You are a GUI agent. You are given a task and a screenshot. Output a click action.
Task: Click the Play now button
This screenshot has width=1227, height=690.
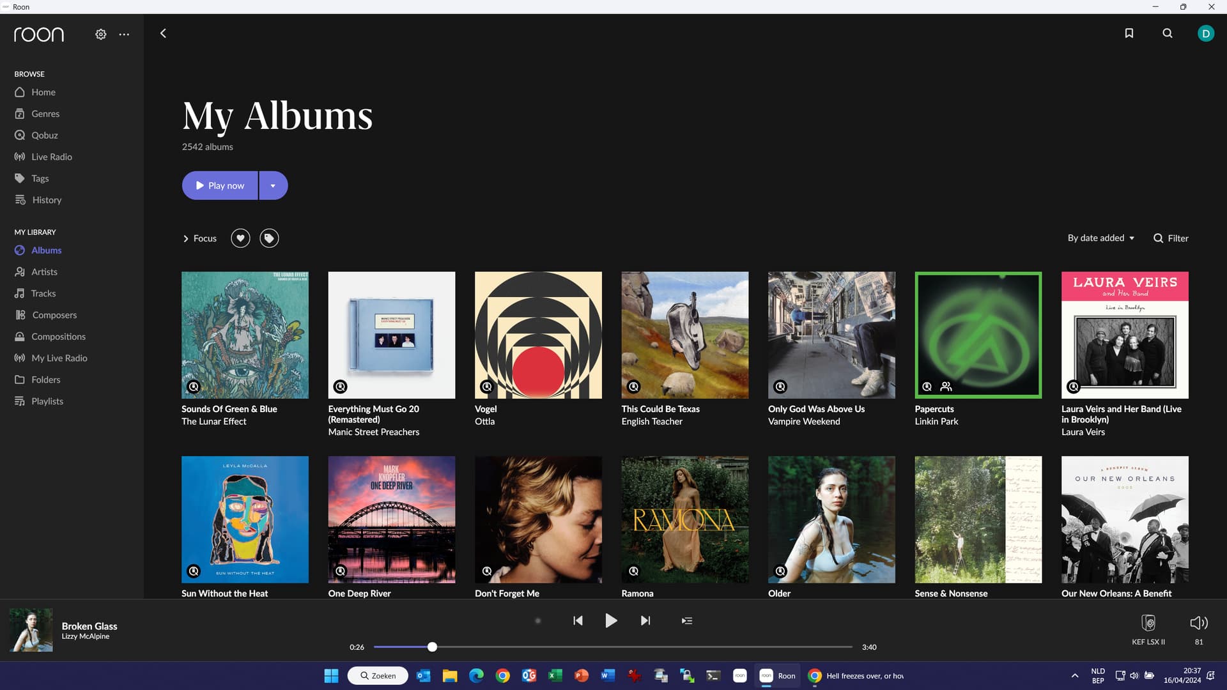(x=220, y=185)
